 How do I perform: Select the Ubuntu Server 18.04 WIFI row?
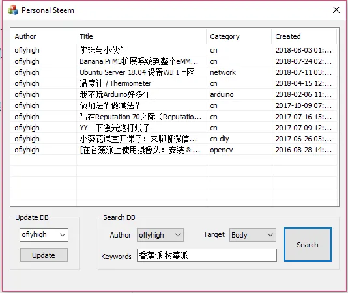174,72
